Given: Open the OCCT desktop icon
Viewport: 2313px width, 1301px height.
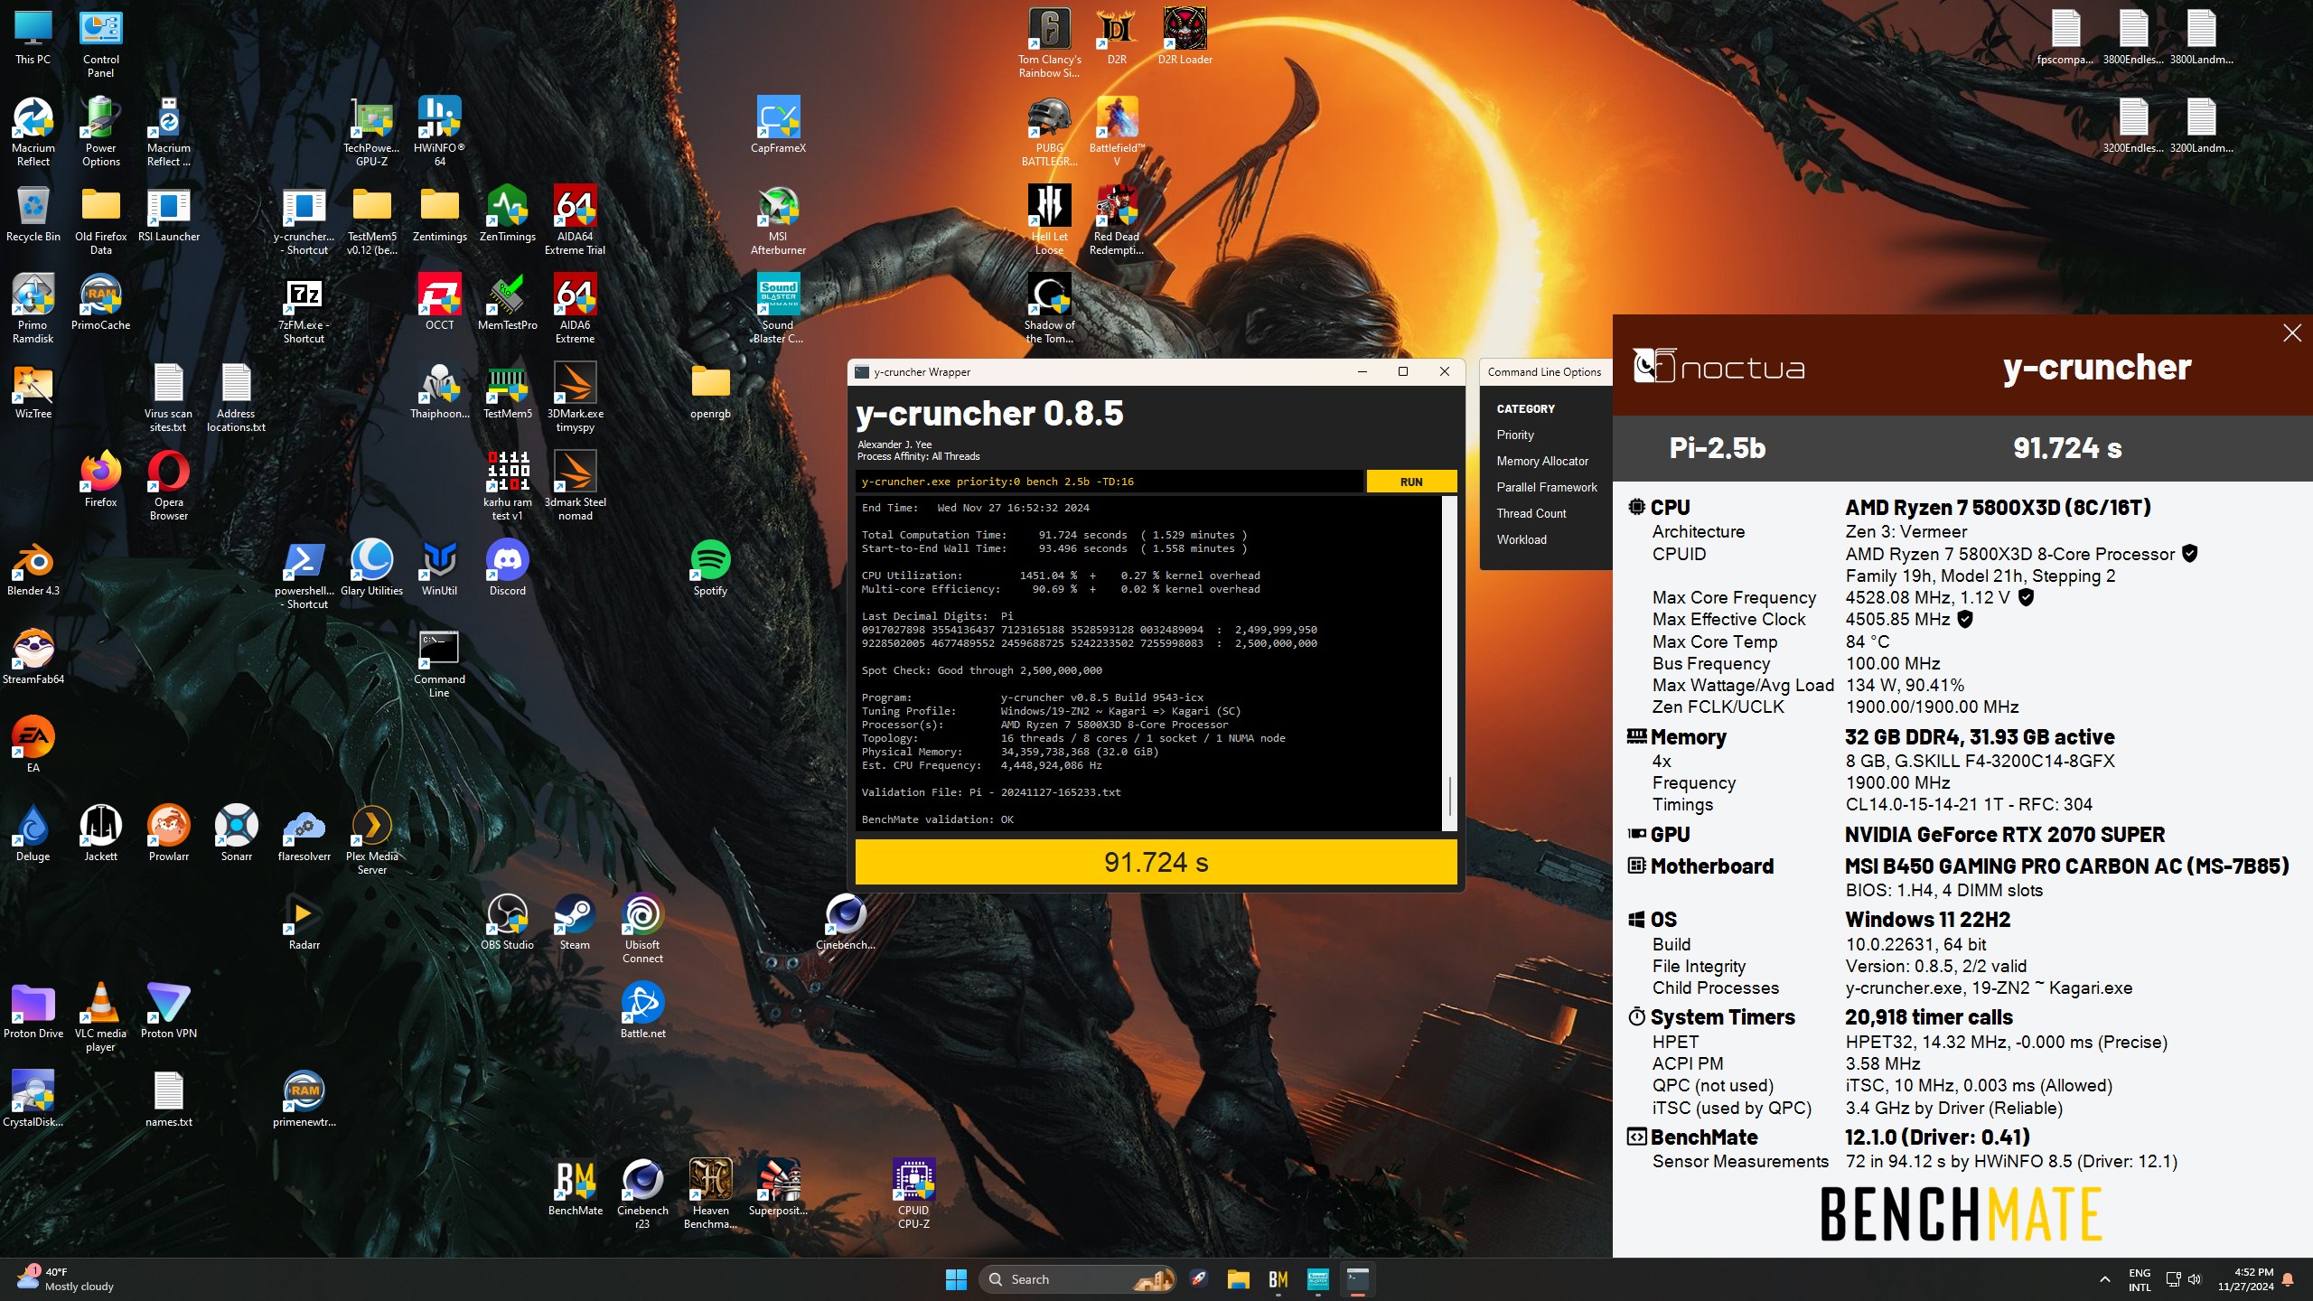Looking at the screenshot, I should (x=439, y=303).
